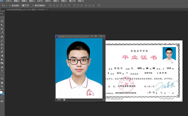Open the 帮助(H) menu
Screen dimensions: 188x116
tap(81, 1)
